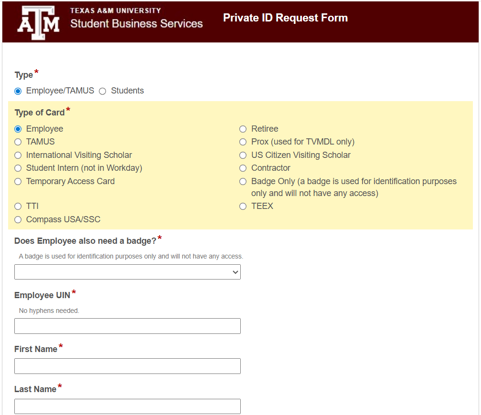This screenshot has height=415, width=481.
Task: Click the Last Name text field
Action: point(128,406)
